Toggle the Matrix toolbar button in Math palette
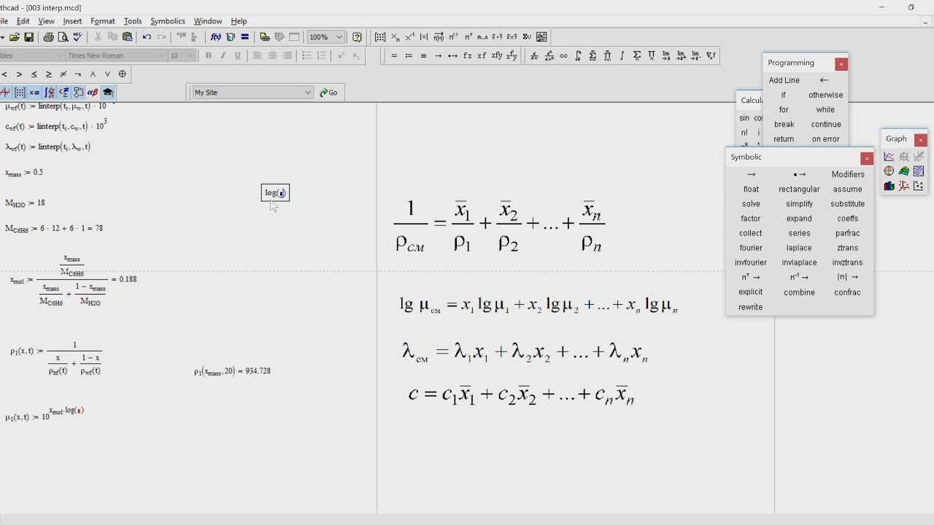Viewport: 934px width, 525px height. (20, 93)
